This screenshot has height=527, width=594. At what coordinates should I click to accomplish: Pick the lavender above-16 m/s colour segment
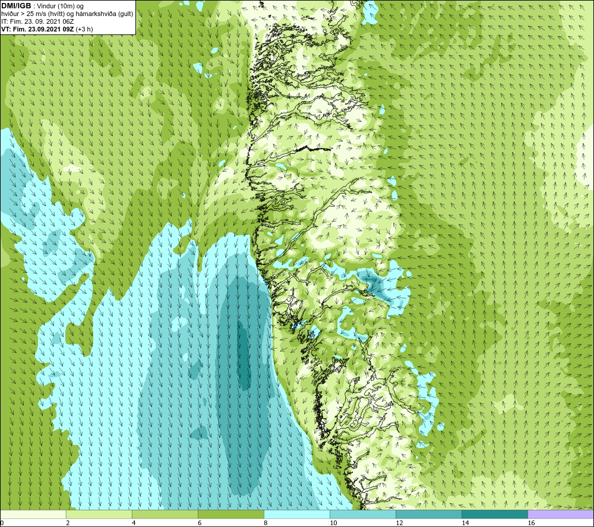click(x=561, y=514)
